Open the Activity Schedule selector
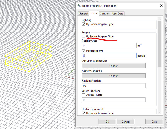Viewport: 167px width, 129px height. pyautogui.click(x=114, y=76)
